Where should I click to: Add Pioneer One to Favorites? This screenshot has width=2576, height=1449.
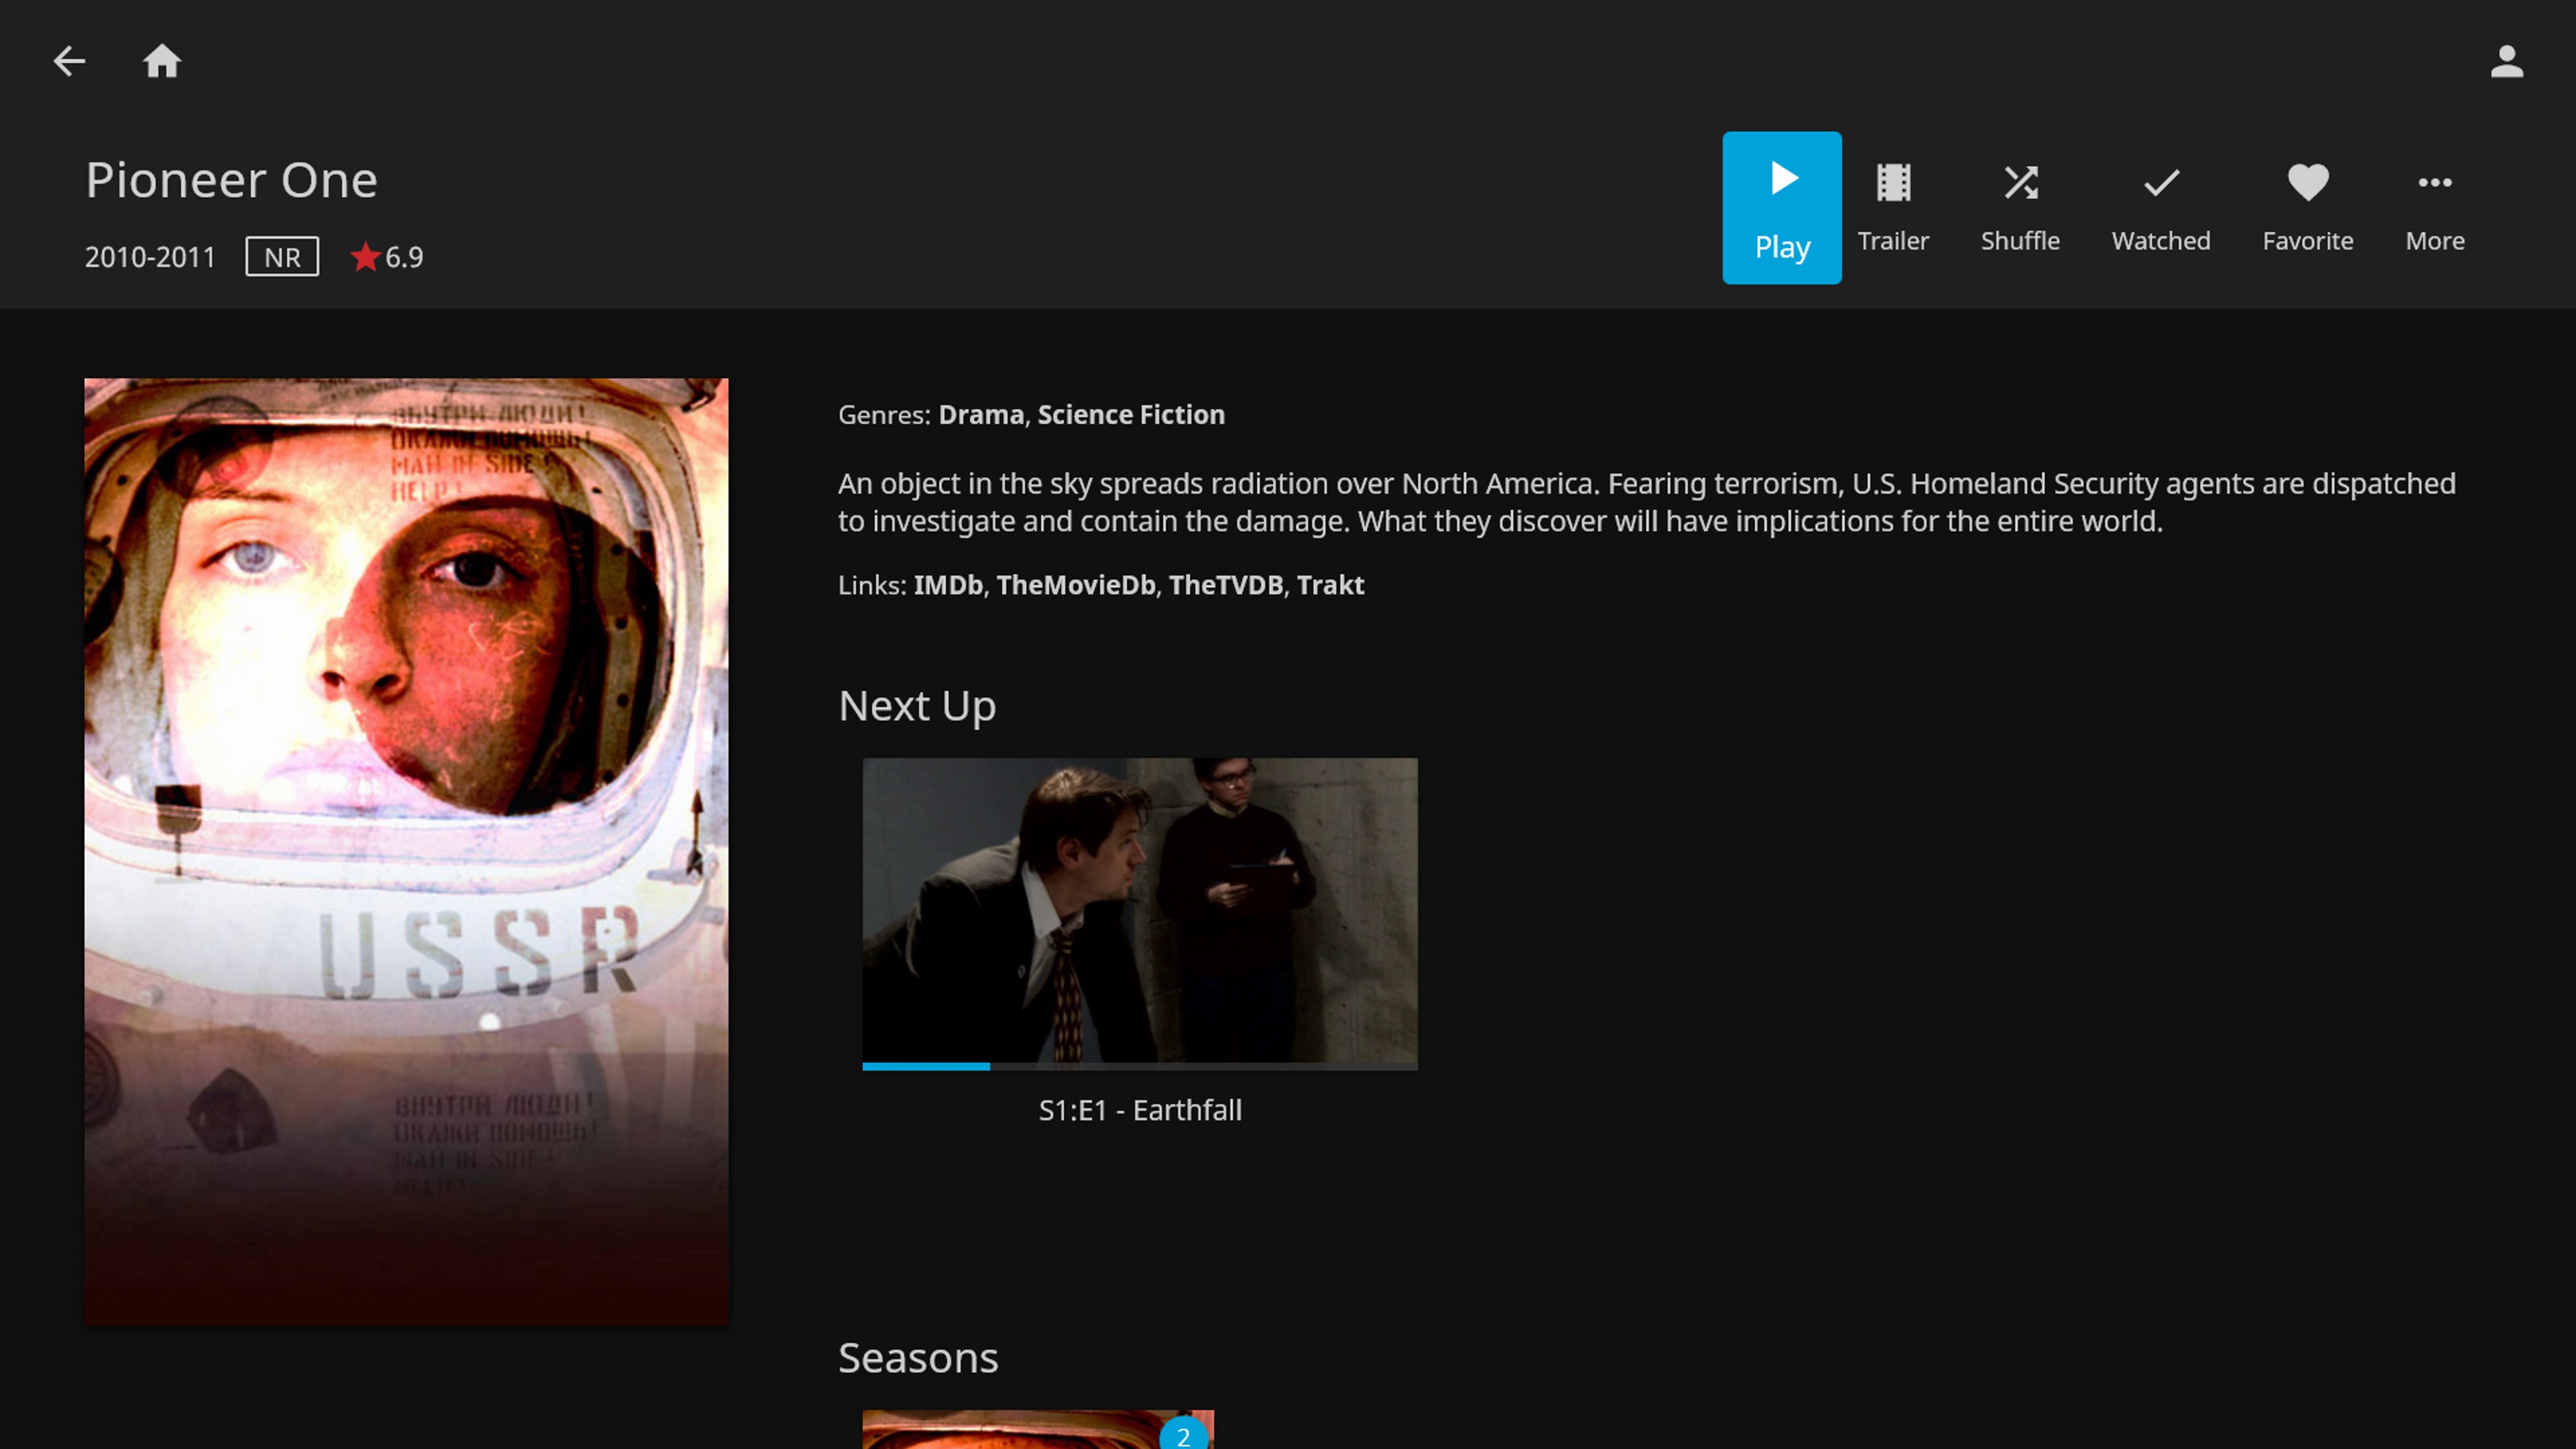[x=2307, y=207]
